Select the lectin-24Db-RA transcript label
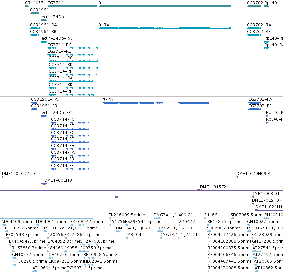Viewport: 283px width, 273px height. point(56,38)
